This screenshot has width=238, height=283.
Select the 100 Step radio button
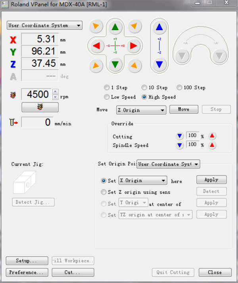pos(179,88)
